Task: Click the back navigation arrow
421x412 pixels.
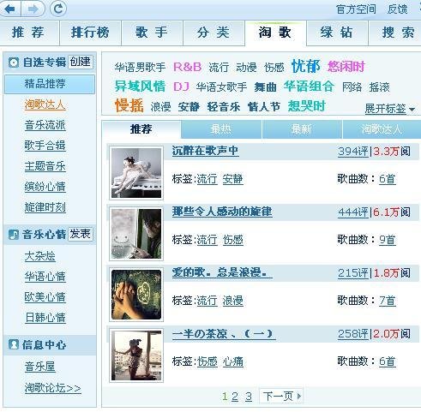Action: coord(10,9)
